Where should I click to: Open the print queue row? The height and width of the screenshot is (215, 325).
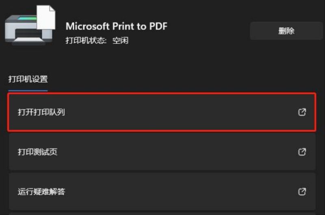click(x=162, y=113)
